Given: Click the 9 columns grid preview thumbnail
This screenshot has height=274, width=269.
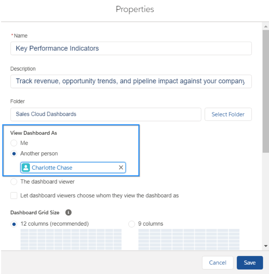Looking at the screenshot, I should pyautogui.click(x=189, y=239).
